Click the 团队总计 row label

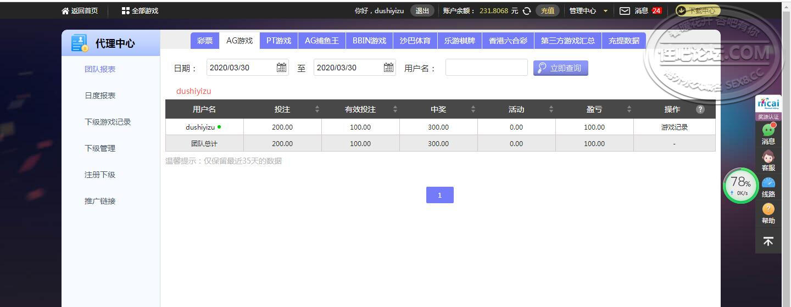coord(204,143)
